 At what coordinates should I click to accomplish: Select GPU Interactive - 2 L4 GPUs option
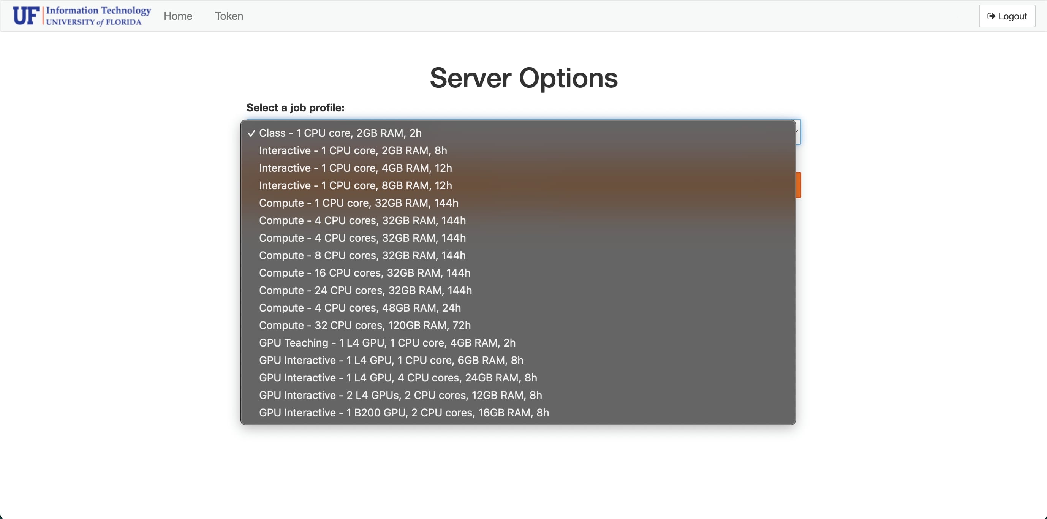[518, 395]
